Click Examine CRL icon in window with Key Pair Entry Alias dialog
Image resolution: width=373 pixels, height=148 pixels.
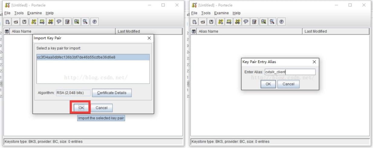tap(272, 22)
